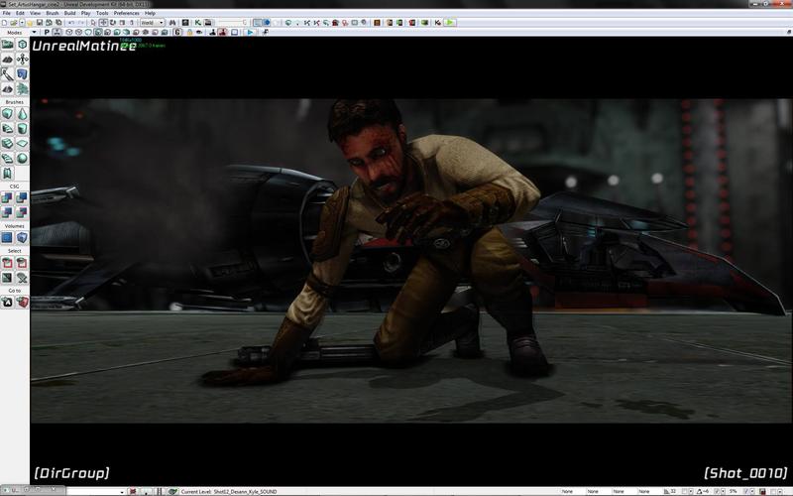
Task: Open the Tools menu
Action: tap(102, 13)
